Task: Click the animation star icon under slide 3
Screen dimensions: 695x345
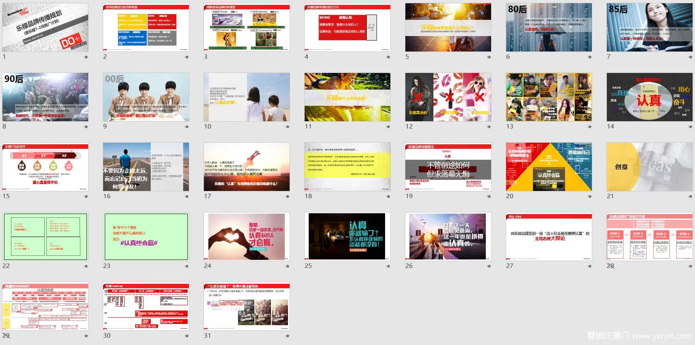Action: pos(288,57)
